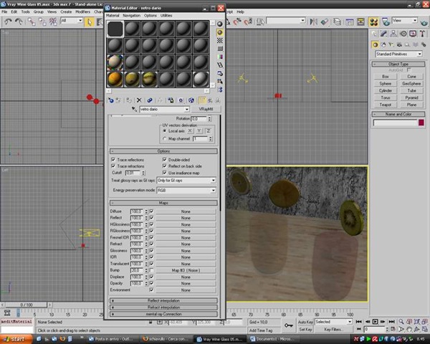Select Local axis radio button

tap(165, 131)
